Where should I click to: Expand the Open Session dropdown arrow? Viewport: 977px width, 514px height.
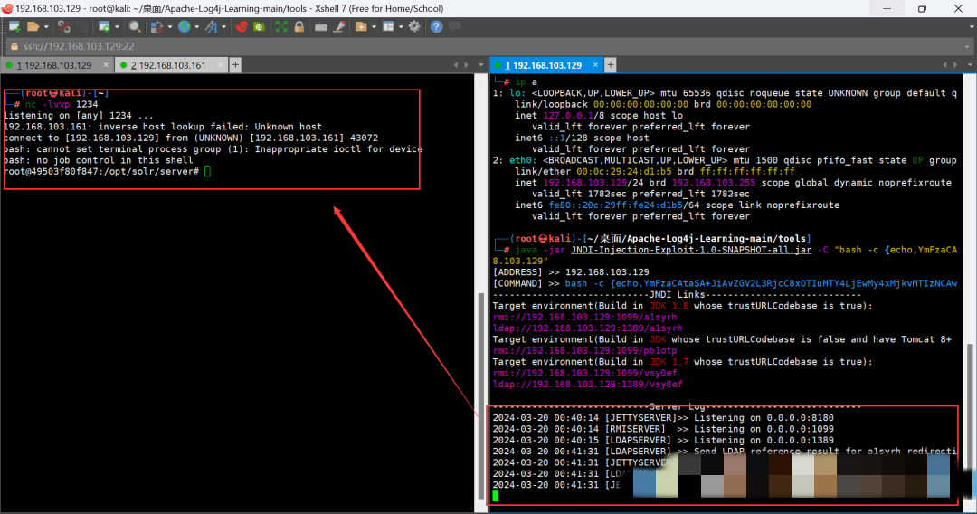46,27
